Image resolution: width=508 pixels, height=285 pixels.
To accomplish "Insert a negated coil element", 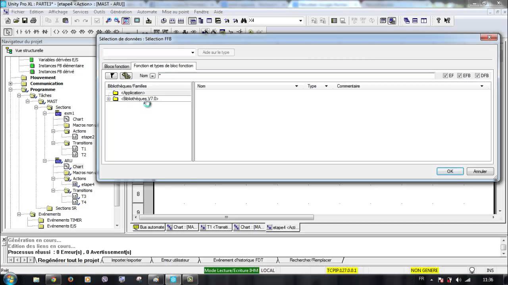I will 65,32.
